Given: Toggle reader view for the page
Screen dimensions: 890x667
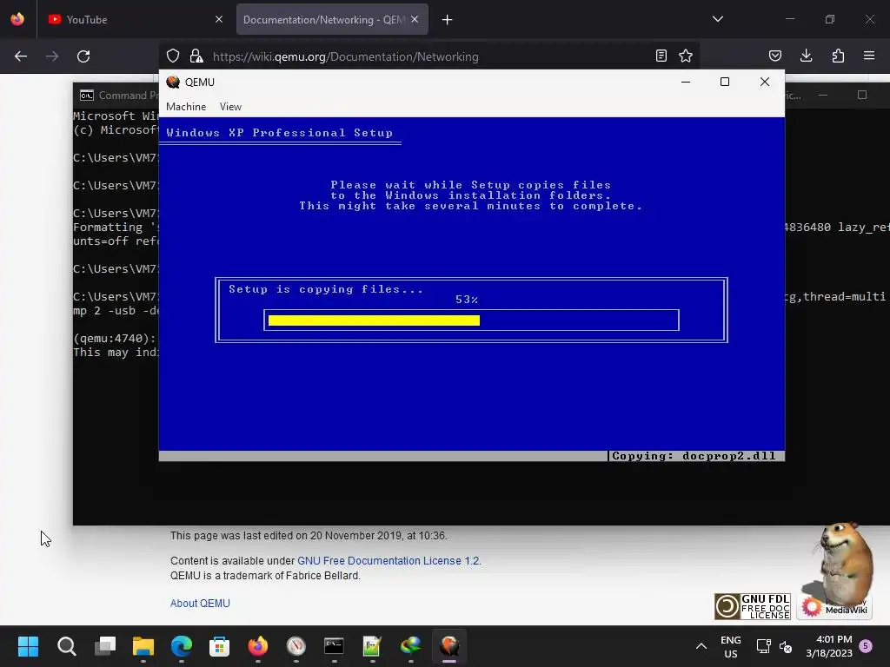Looking at the screenshot, I should click(661, 56).
